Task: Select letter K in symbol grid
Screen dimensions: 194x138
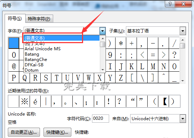Action: point(132,66)
